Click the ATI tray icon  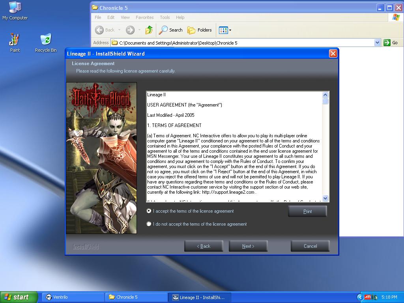click(367, 297)
